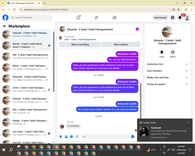Open Windows taskbar search
The width and height of the screenshot is (195, 156).
11,150
